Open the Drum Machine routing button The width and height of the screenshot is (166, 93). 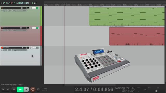tap(28, 48)
